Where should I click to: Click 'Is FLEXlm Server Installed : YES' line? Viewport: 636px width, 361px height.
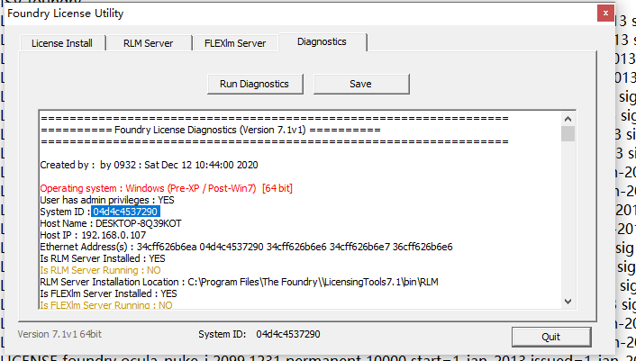click(x=108, y=293)
